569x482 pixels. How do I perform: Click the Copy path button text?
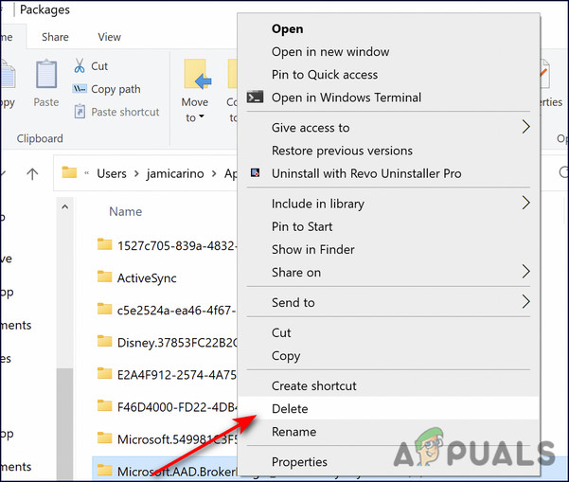(x=116, y=89)
